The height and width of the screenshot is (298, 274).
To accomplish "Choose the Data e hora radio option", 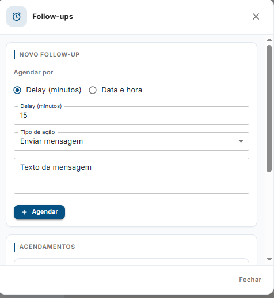I will pyautogui.click(x=93, y=90).
